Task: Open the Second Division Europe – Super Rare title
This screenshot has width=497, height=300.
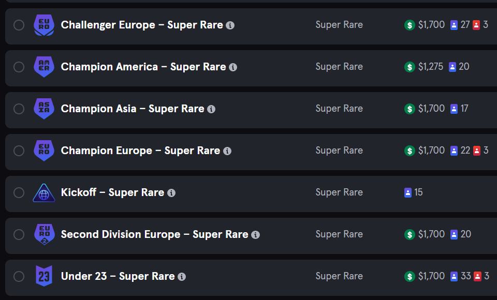Action: pyautogui.click(x=154, y=234)
